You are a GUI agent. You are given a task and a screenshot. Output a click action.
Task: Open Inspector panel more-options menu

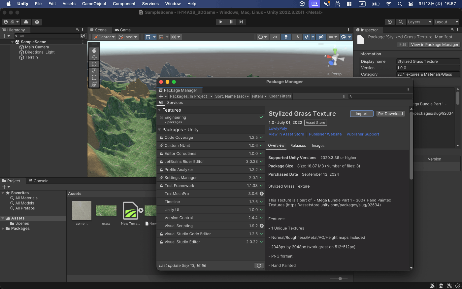click(x=457, y=30)
